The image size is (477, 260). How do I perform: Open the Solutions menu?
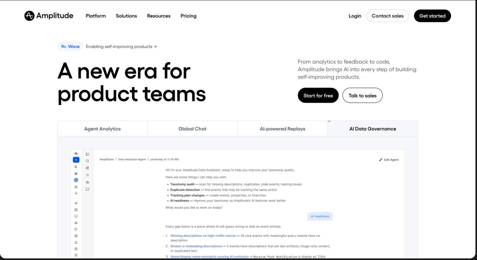point(126,16)
